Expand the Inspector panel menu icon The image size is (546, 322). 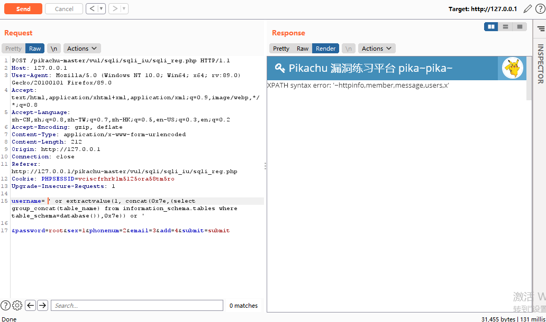(x=541, y=29)
